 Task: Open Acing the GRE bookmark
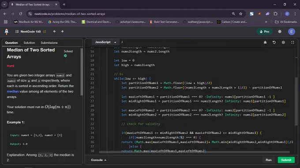[x=62, y=22]
